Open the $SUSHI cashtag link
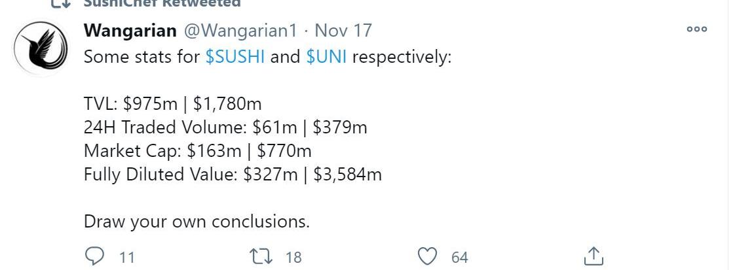 tap(235, 57)
